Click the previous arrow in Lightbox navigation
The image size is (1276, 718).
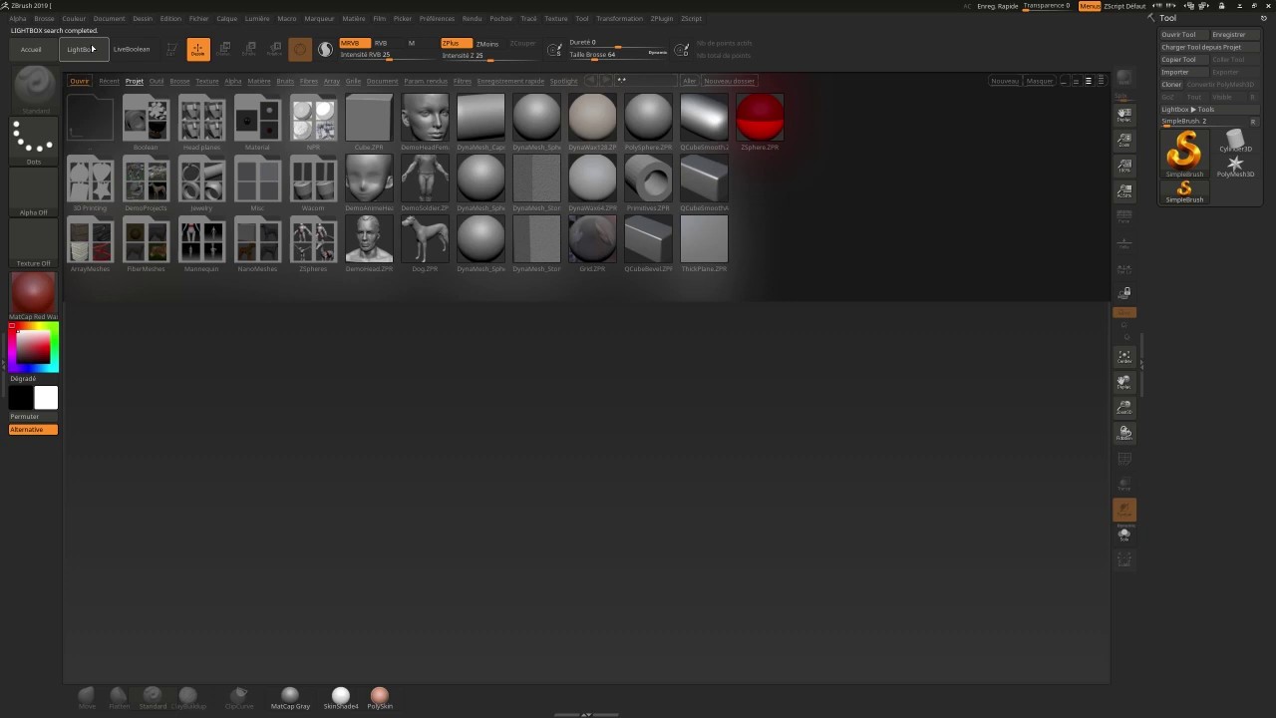(x=590, y=80)
